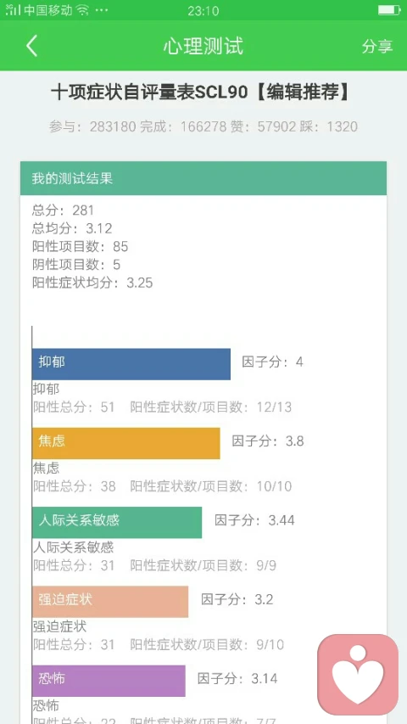The width and height of the screenshot is (407, 724).
Task: Tap the battery icon in status bar
Action: [x=388, y=10]
